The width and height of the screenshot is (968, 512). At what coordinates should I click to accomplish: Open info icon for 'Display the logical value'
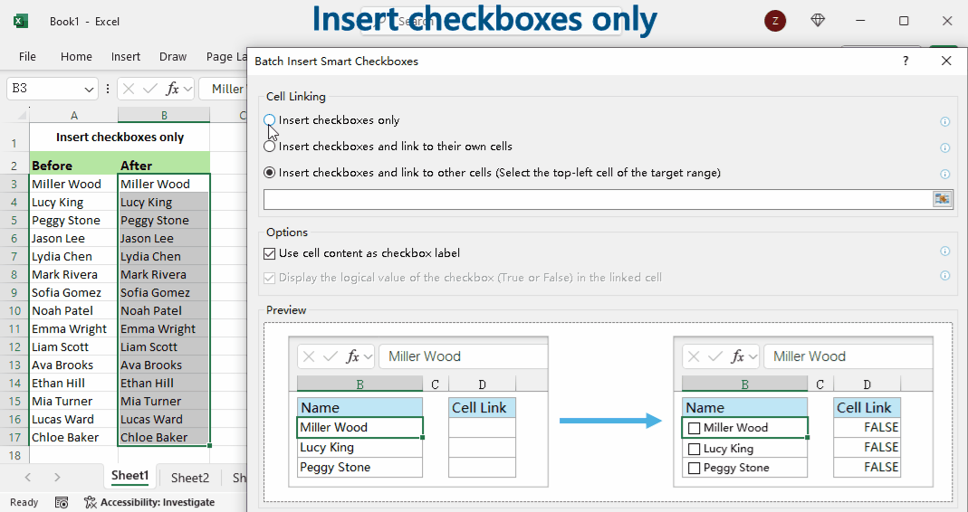pyautogui.click(x=944, y=276)
